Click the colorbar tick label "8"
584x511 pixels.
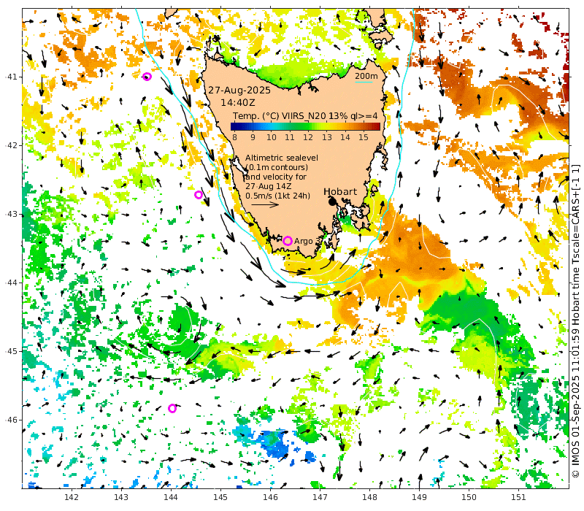(x=234, y=137)
